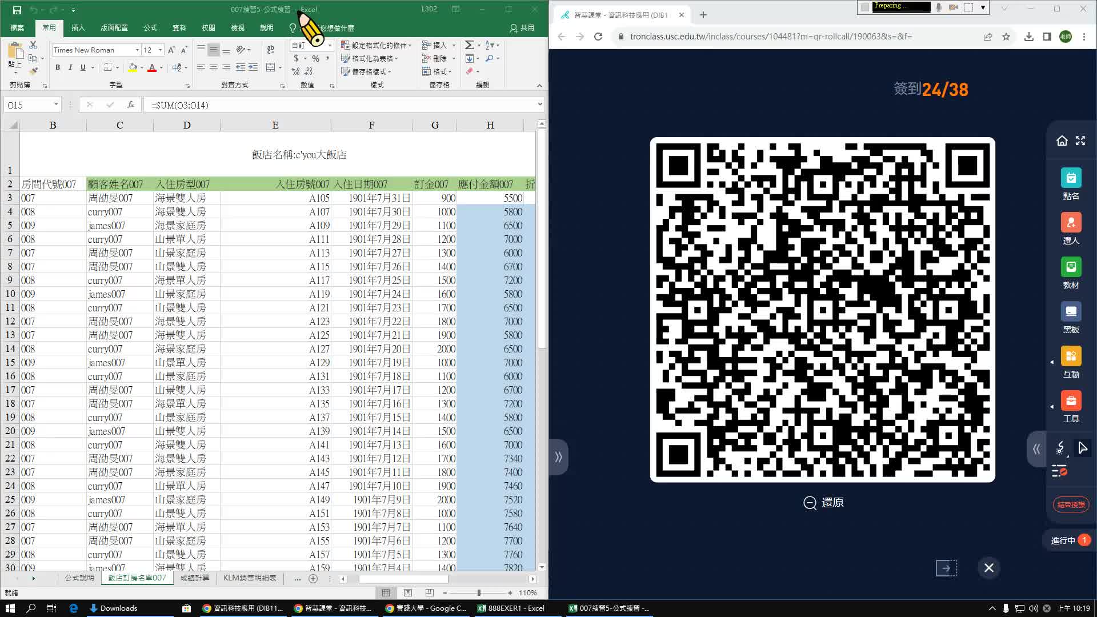
Task: Open the Times New Roman font dropdown
Action: 137,50
